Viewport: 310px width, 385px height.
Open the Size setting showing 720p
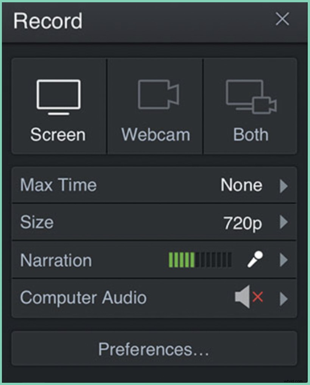pyautogui.click(x=283, y=223)
